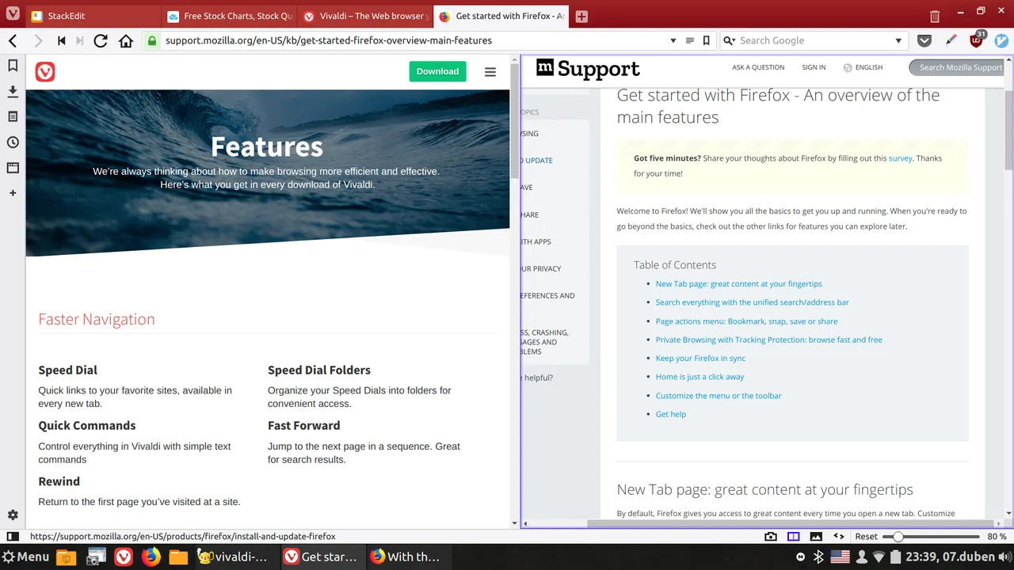Open the ENGLISH language selector
The height and width of the screenshot is (570, 1014).
[863, 67]
